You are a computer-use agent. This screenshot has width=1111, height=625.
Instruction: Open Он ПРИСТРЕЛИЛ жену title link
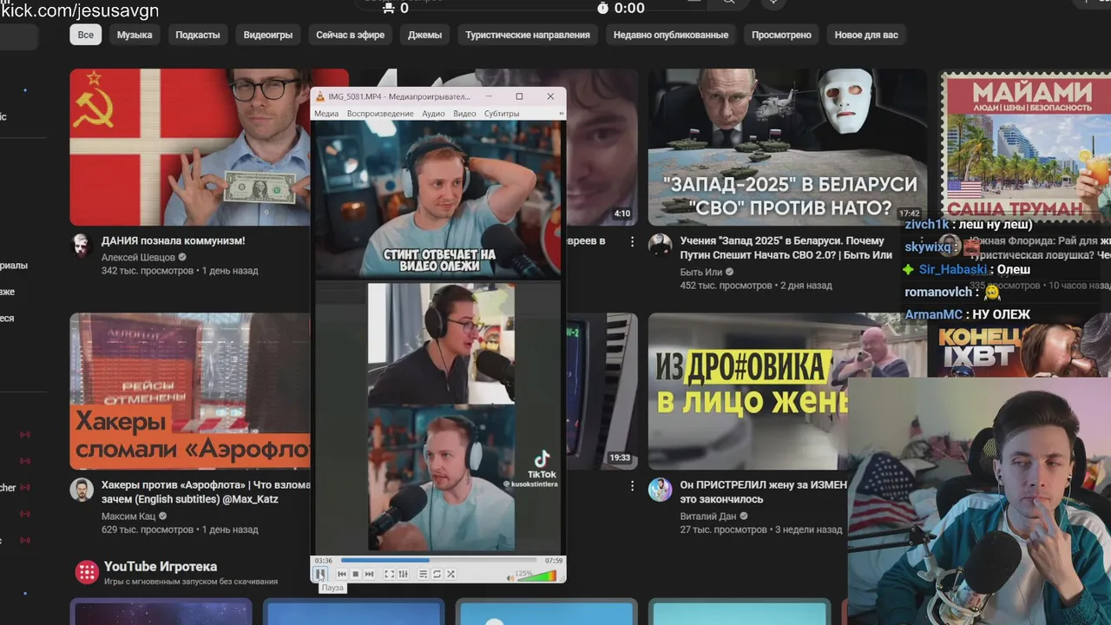(x=764, y=492)
